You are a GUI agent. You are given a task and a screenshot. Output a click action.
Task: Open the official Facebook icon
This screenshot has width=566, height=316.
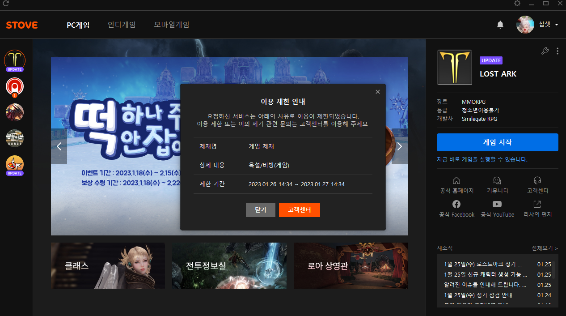pos(456,204)
